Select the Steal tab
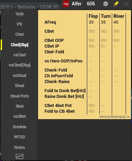Viewport: 132px width, 161px height. (20, 86)
